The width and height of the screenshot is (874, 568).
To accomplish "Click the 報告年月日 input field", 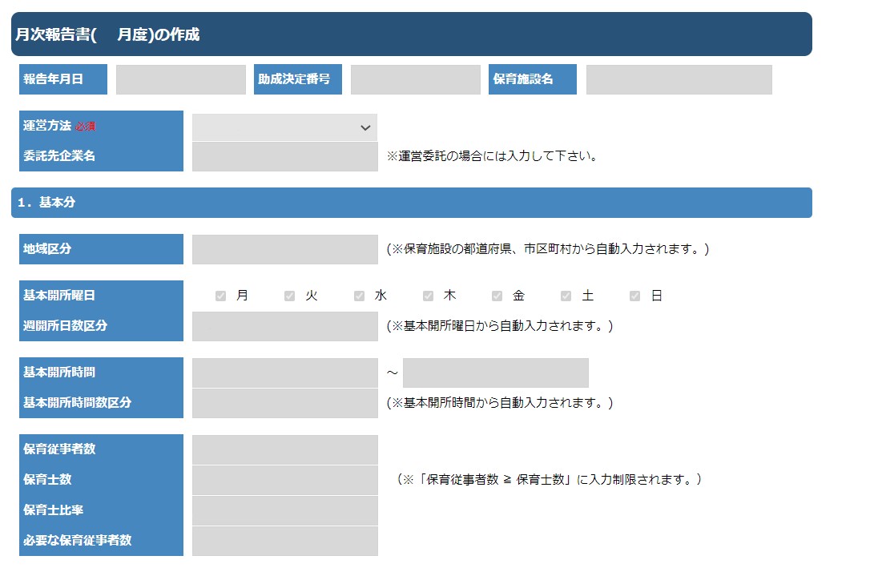I will coord(181,80).
